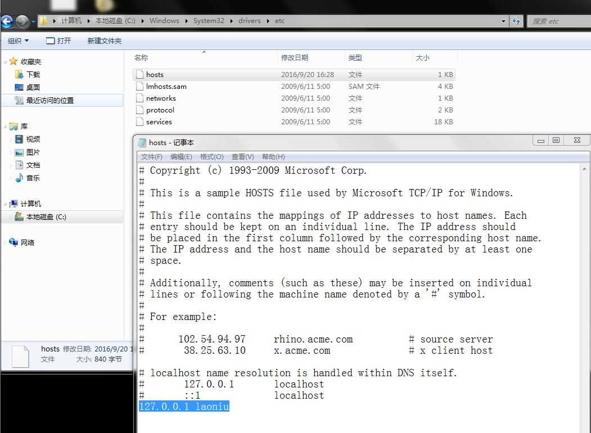
Task: Sort files by 类型 column header
Action: [x=355, y=58]
